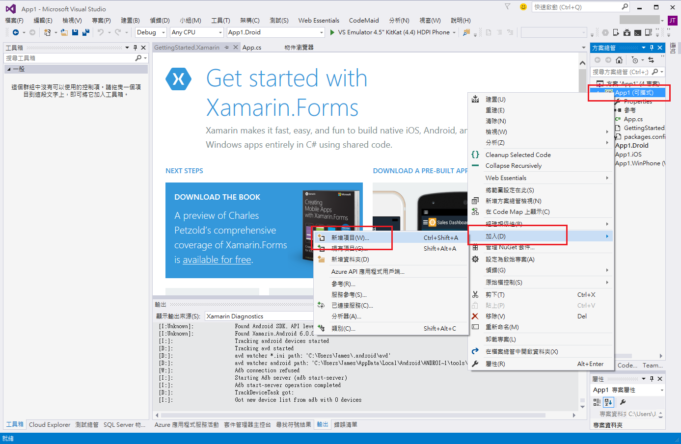
Task: Open the emulator device dropdown arrow
Action: [454, 32]
